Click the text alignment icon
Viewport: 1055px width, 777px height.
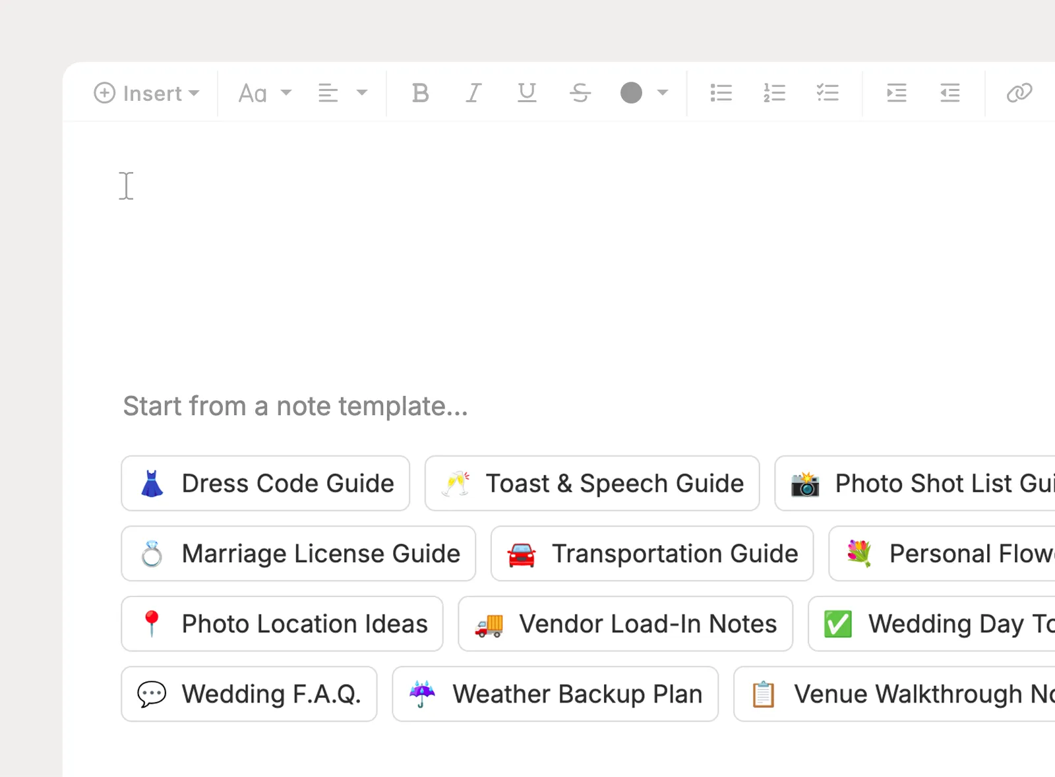pos(328,93)
